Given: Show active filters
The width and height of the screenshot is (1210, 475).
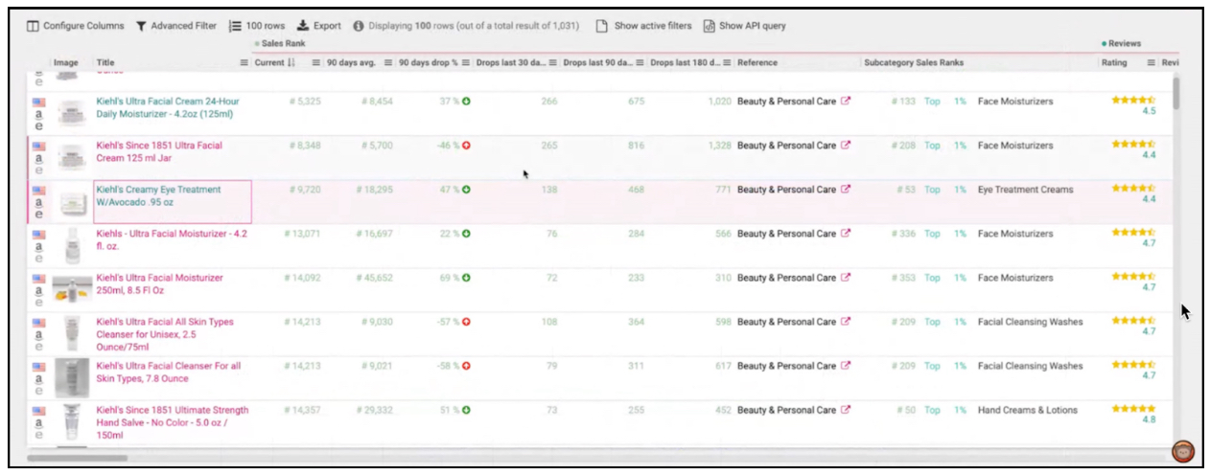Looking at the screenshot, I should click(x=643, y=26).
